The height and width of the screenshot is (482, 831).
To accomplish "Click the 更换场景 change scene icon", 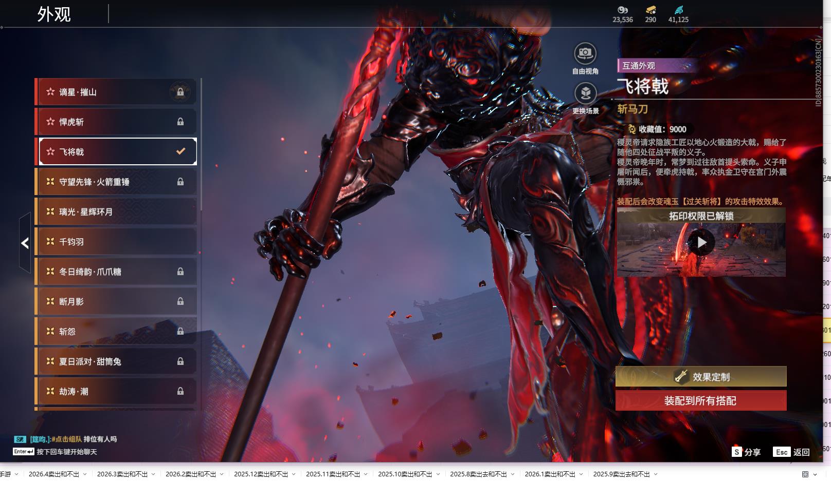I will [x=585, y=93].
